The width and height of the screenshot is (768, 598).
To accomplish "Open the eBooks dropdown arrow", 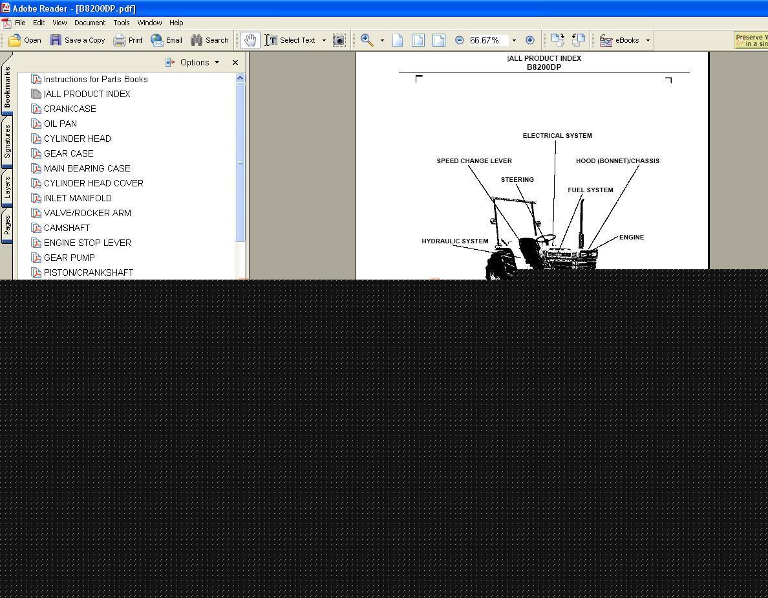I will (x=648, y=40).
